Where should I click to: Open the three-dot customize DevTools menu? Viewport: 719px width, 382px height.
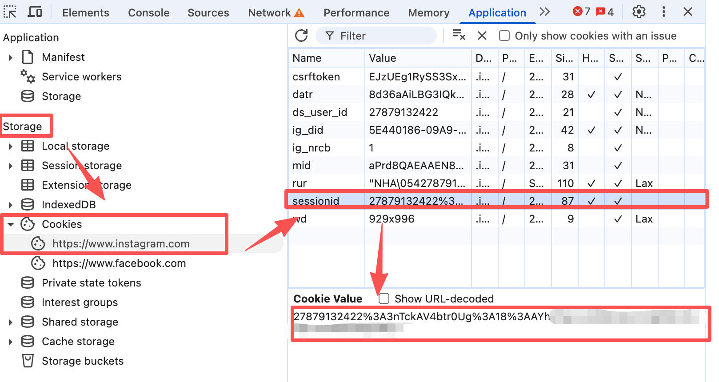(x=663, y=12)
